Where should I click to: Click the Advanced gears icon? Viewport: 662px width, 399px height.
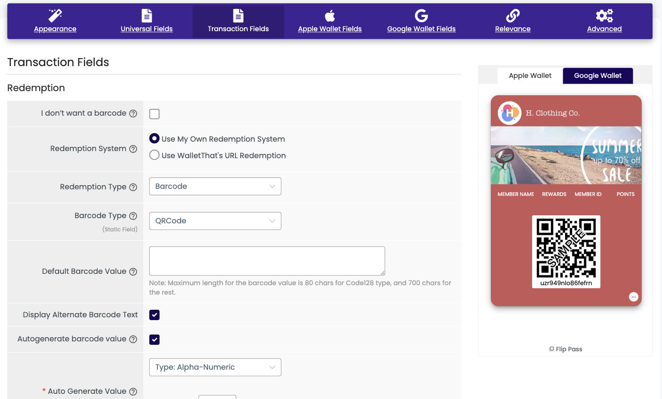(x=604, y=16)
